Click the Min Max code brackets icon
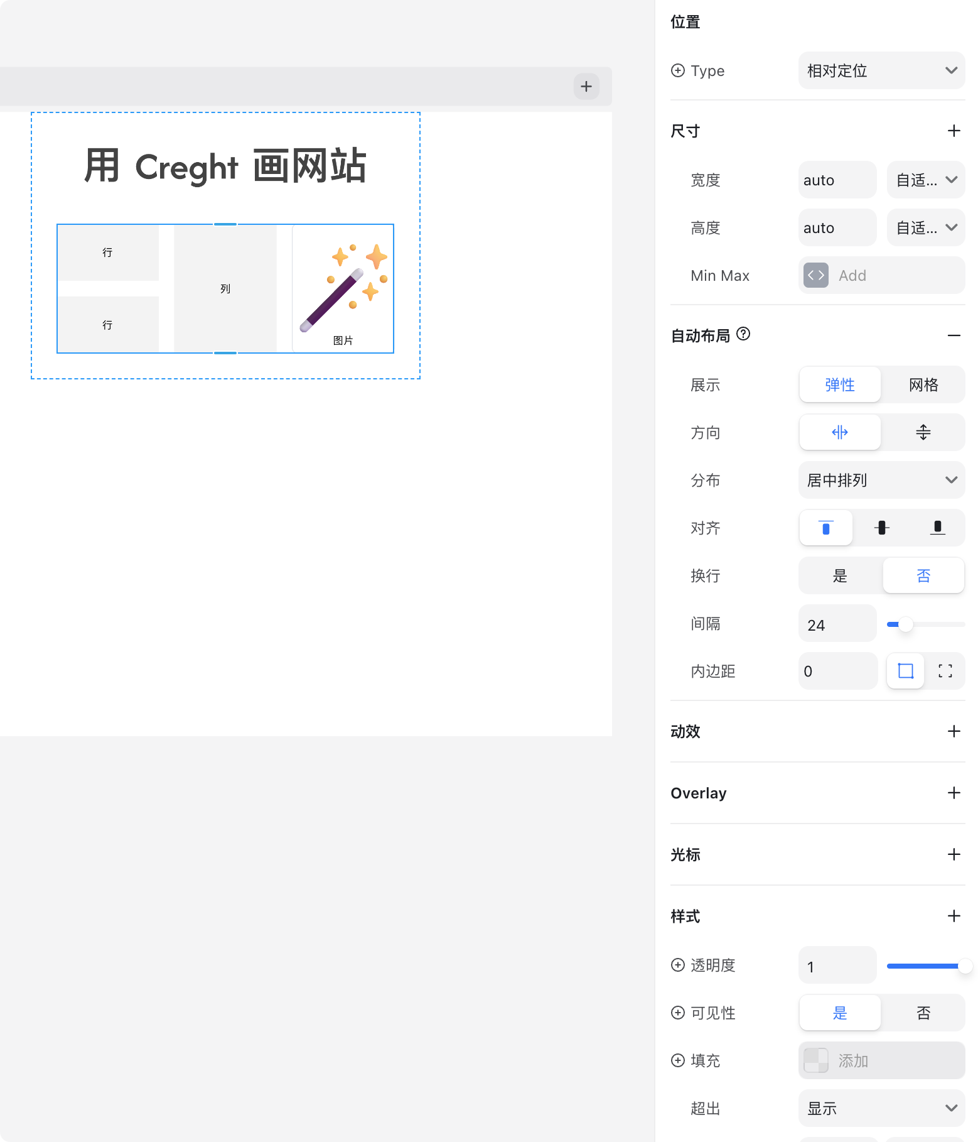978x1142 pixels. point(816,275)
